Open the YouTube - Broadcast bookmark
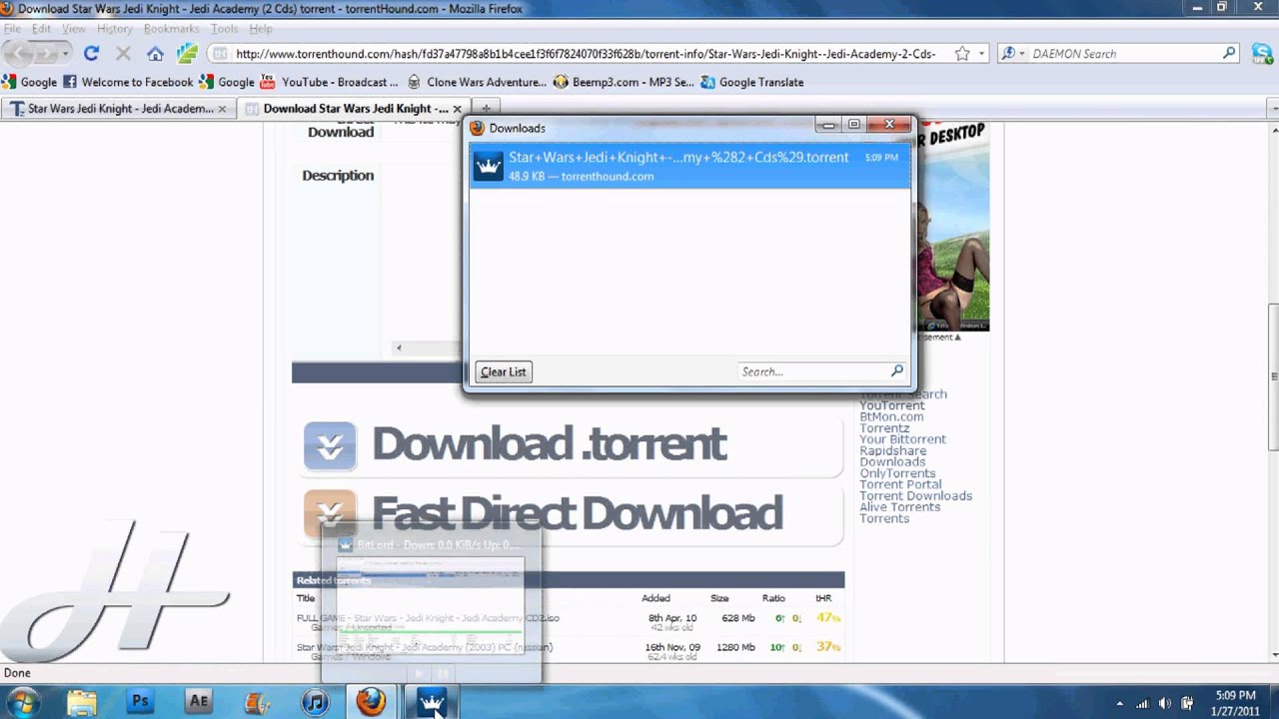 [x=330, y=82]
